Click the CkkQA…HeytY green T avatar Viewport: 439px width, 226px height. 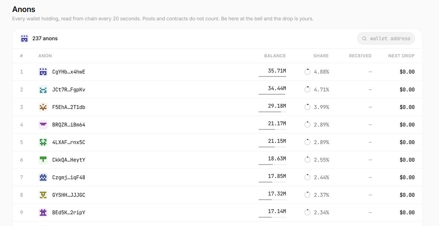(x=43, y=160)
